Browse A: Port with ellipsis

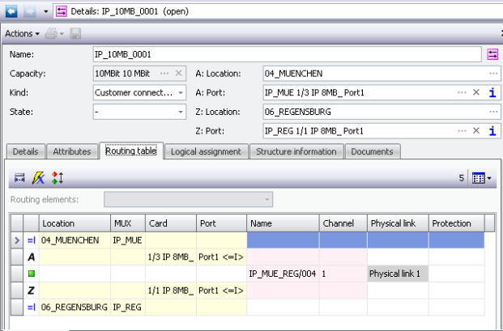pyautogui.click(x=462, y=92)
